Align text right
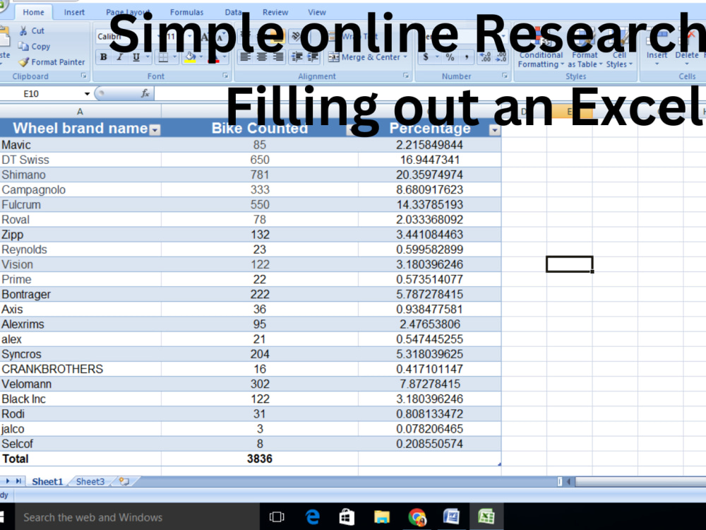 tap(278, 57)
